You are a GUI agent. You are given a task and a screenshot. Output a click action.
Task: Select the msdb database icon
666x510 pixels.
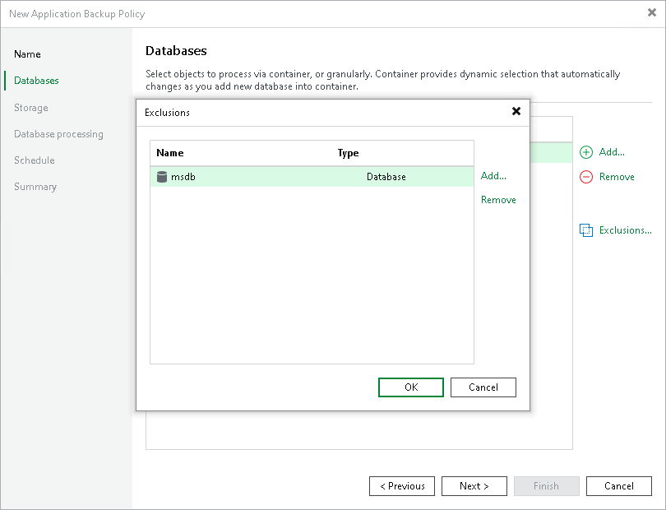[x=161, y=176]
